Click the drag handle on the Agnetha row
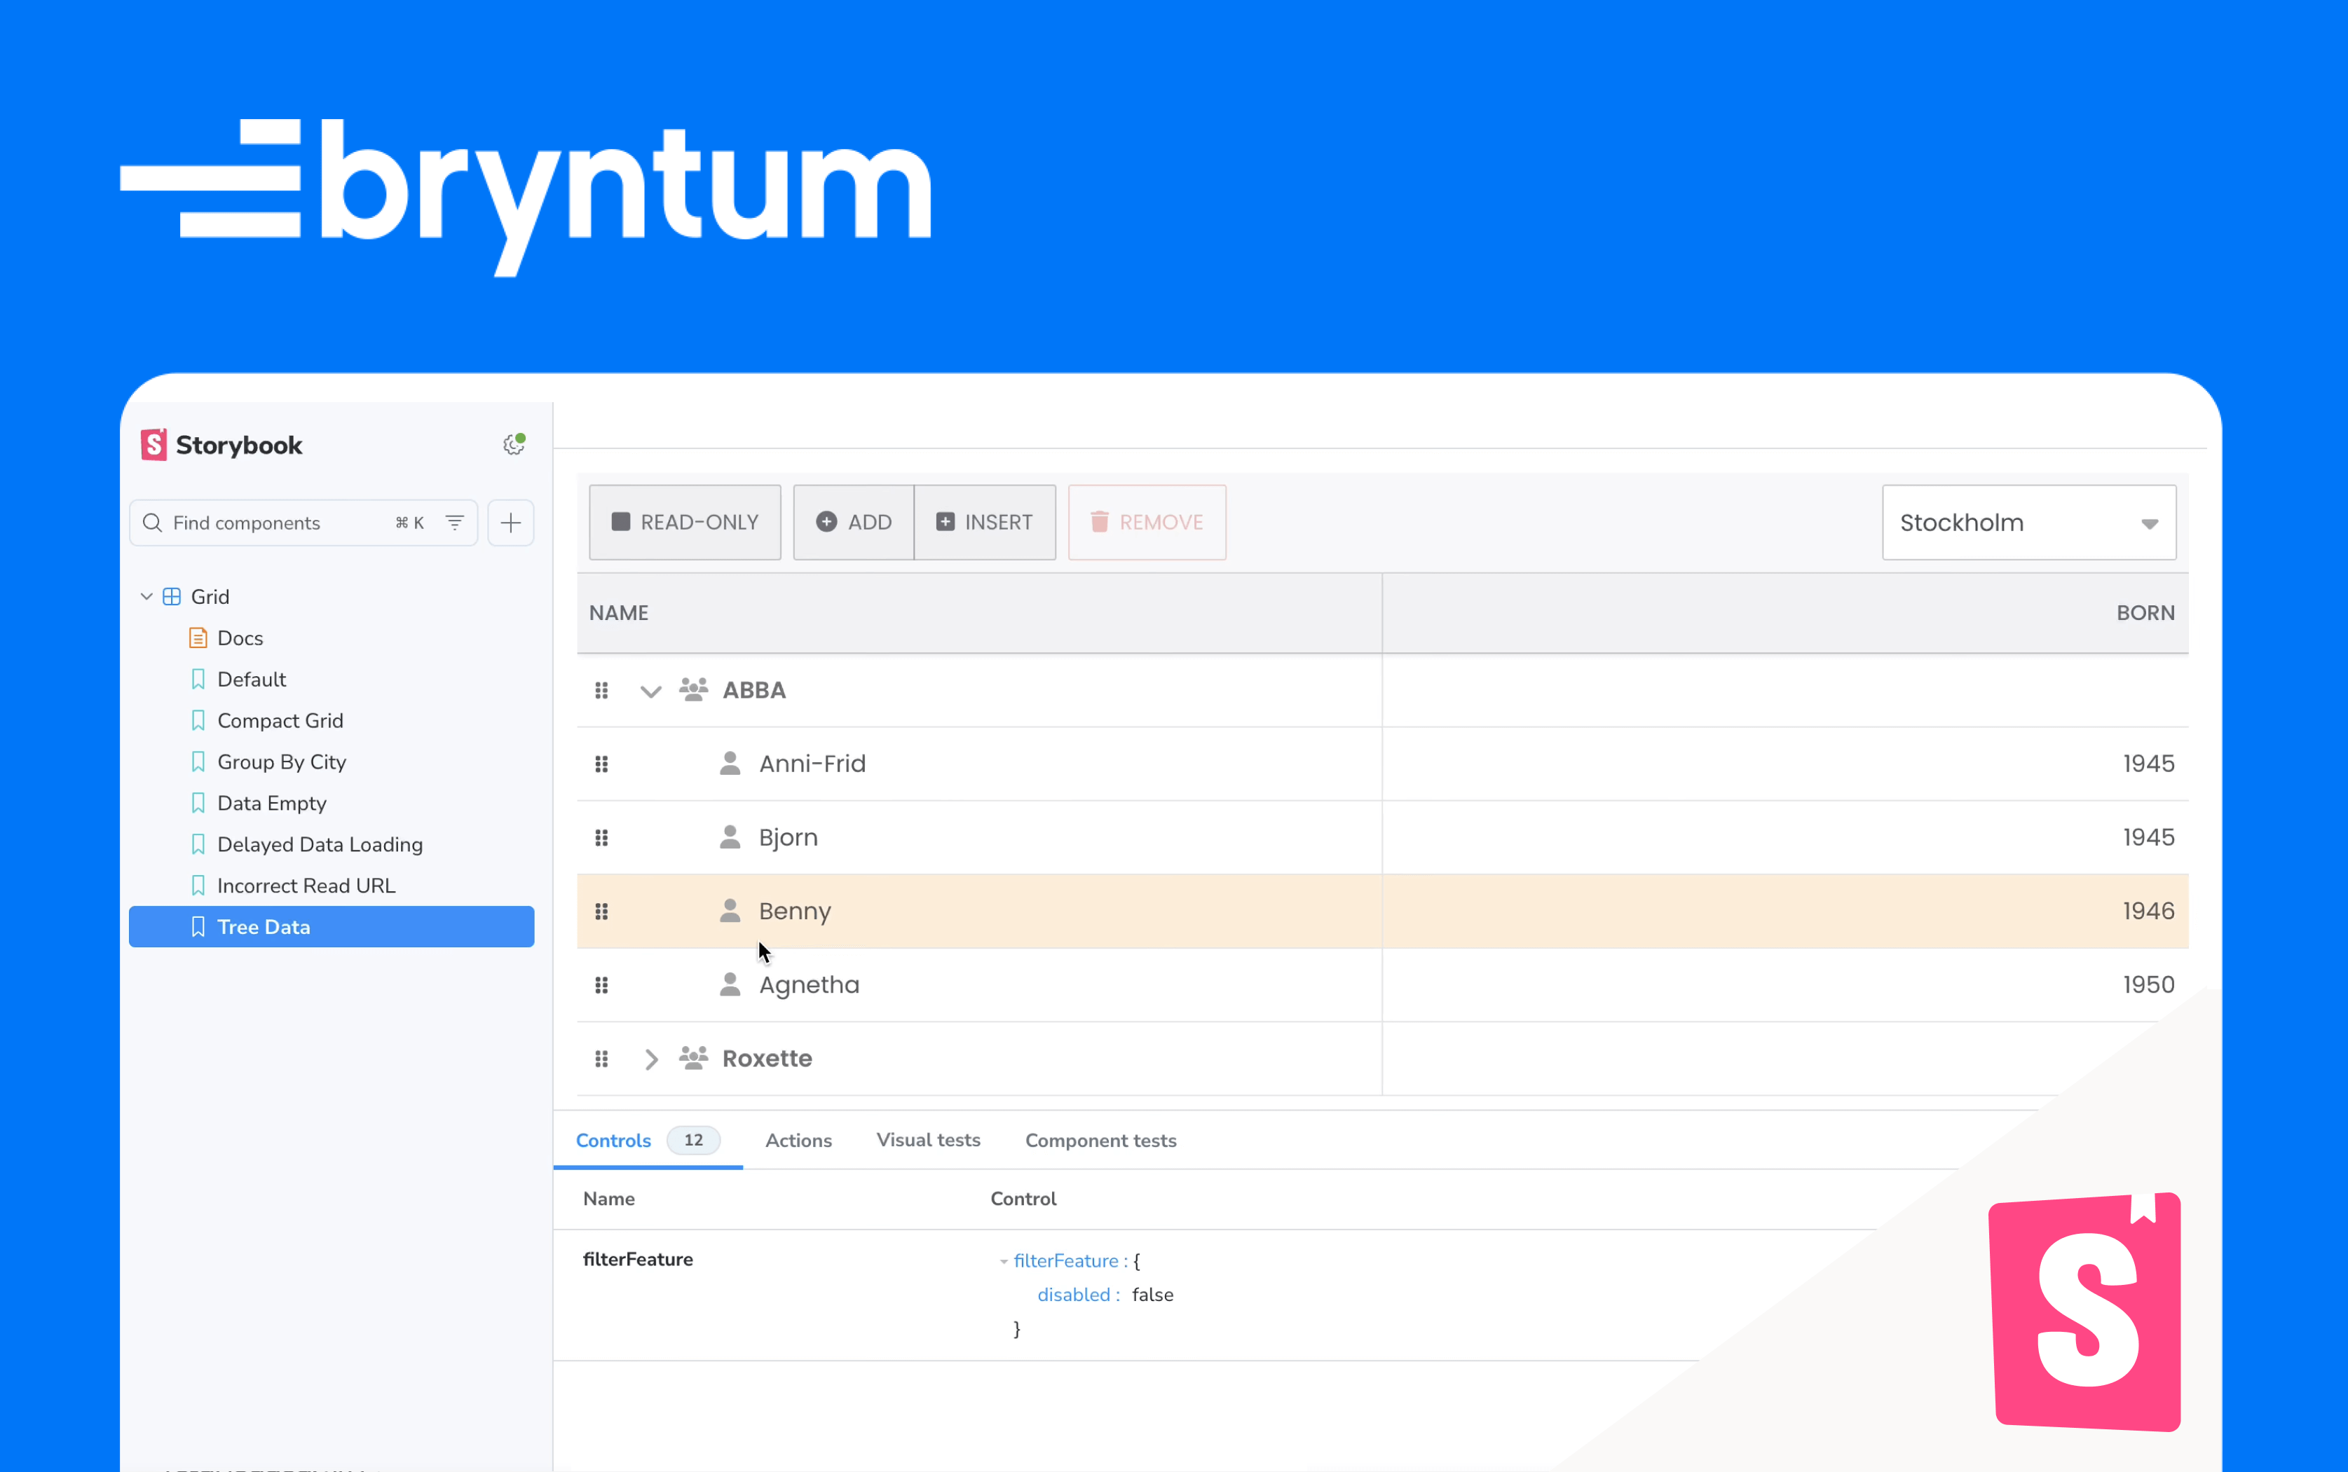The height and width of the screenshot is (1472, 2348). point(602,985)
